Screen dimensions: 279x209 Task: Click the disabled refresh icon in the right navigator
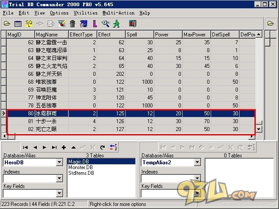240,147
